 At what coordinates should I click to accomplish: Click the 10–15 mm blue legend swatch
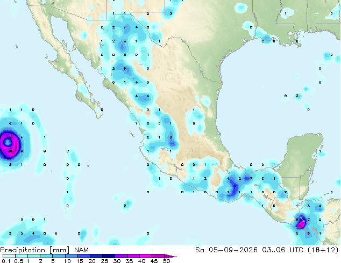[72, 256]
